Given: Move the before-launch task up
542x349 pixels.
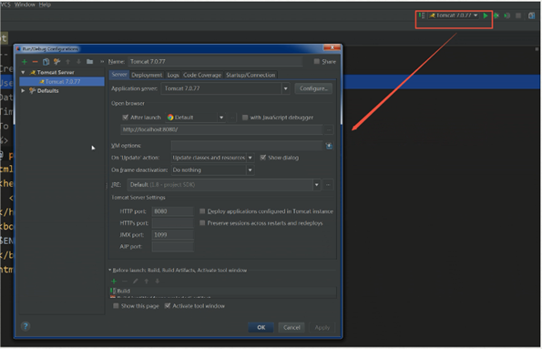Looking at the screenshot, I should click(x=147, y=282).
